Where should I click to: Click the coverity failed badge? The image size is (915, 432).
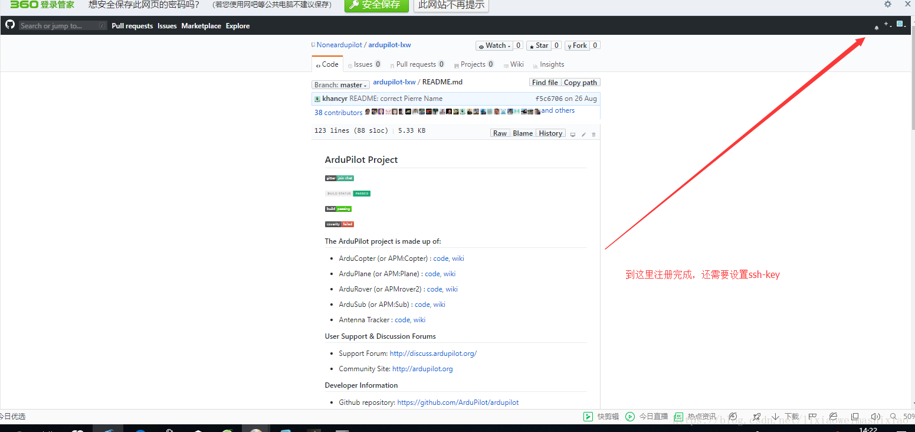click(339, 224)
